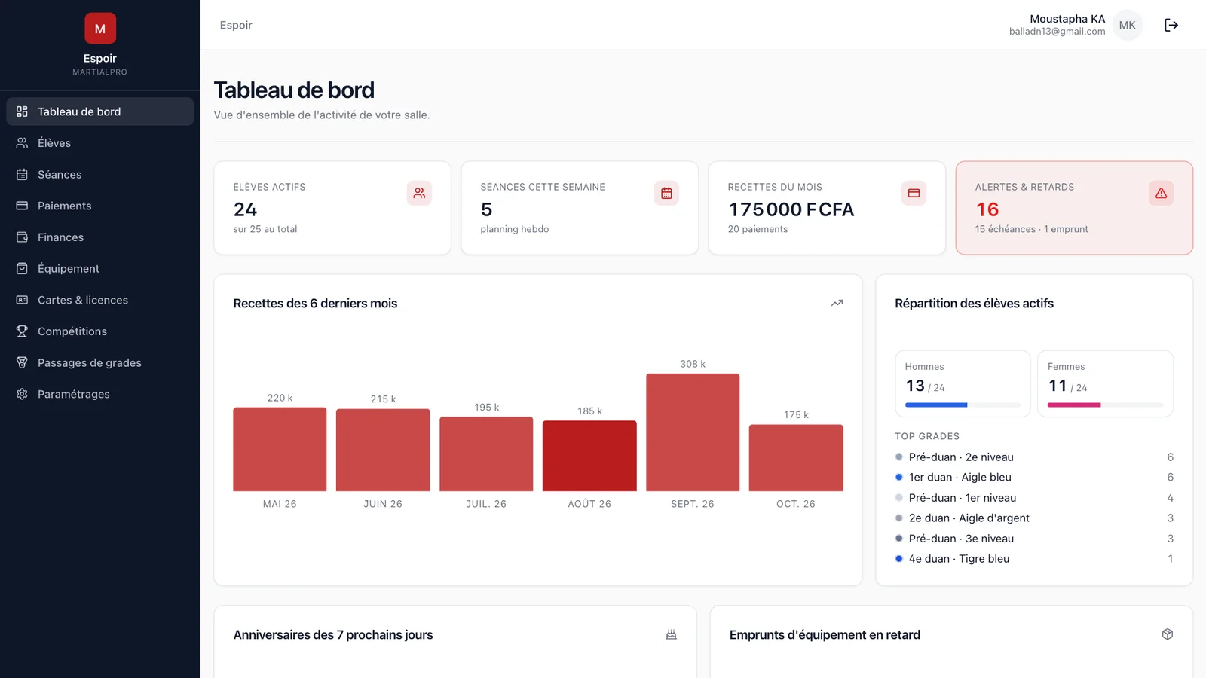Open the Alertes & retards card showing 16
1206x678 pixels.
[x=1074, y=208]
